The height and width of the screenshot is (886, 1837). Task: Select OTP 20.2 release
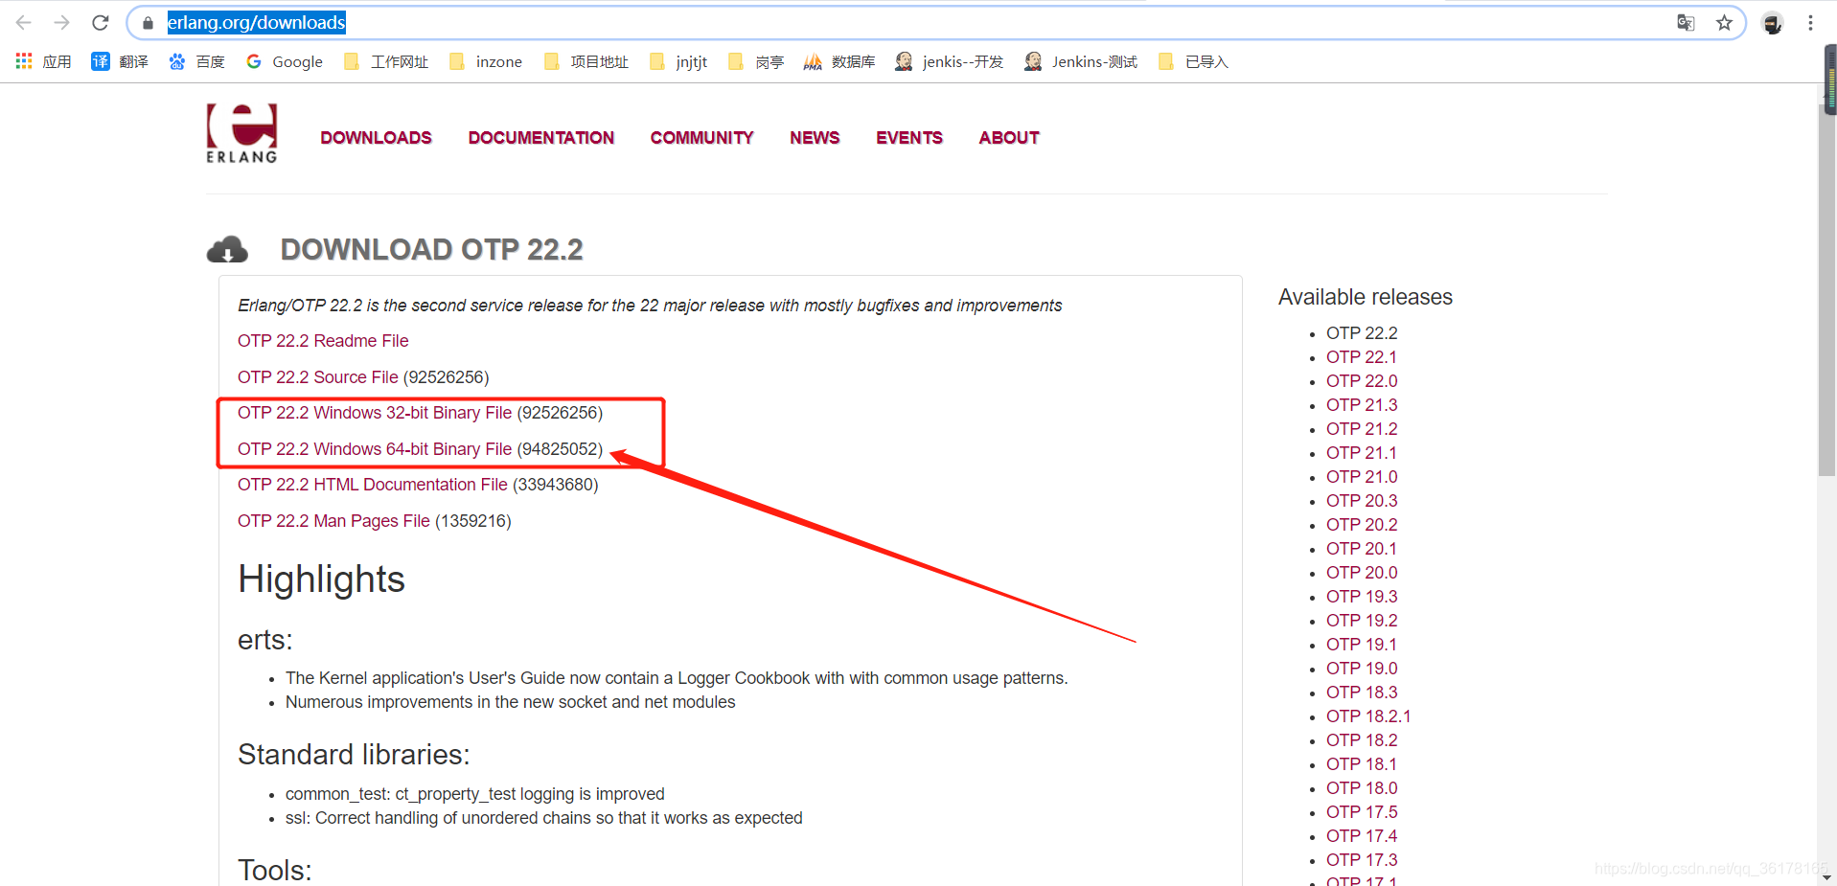tap(1362, 525)
